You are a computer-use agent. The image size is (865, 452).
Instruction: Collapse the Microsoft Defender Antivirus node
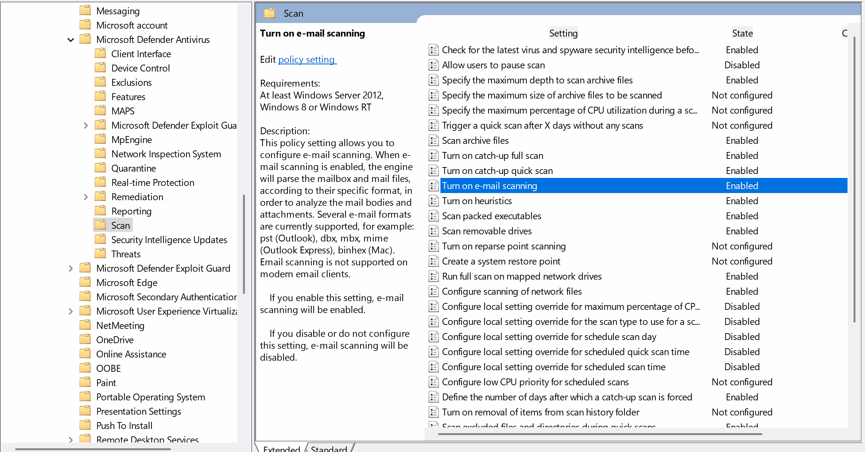(70, 40)
